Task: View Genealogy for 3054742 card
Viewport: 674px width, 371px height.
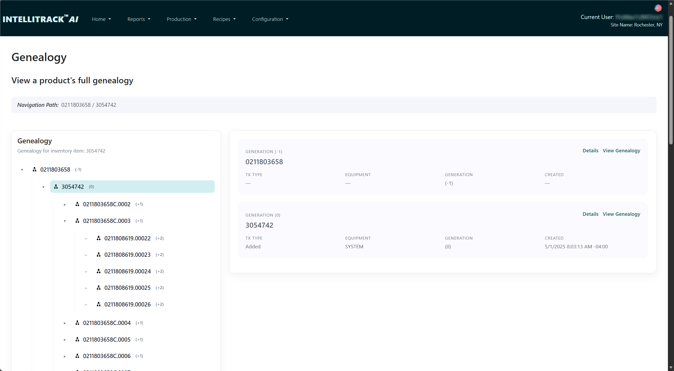Action: [621, 214]
